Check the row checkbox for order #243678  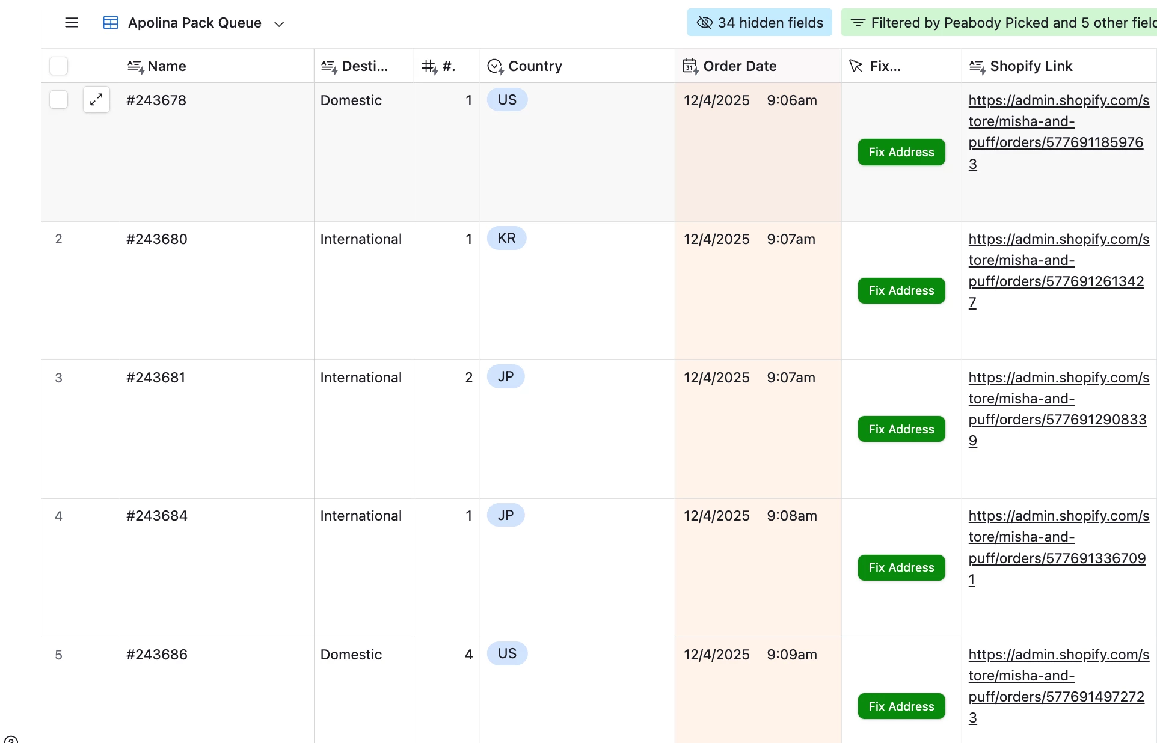pos(58,100)
